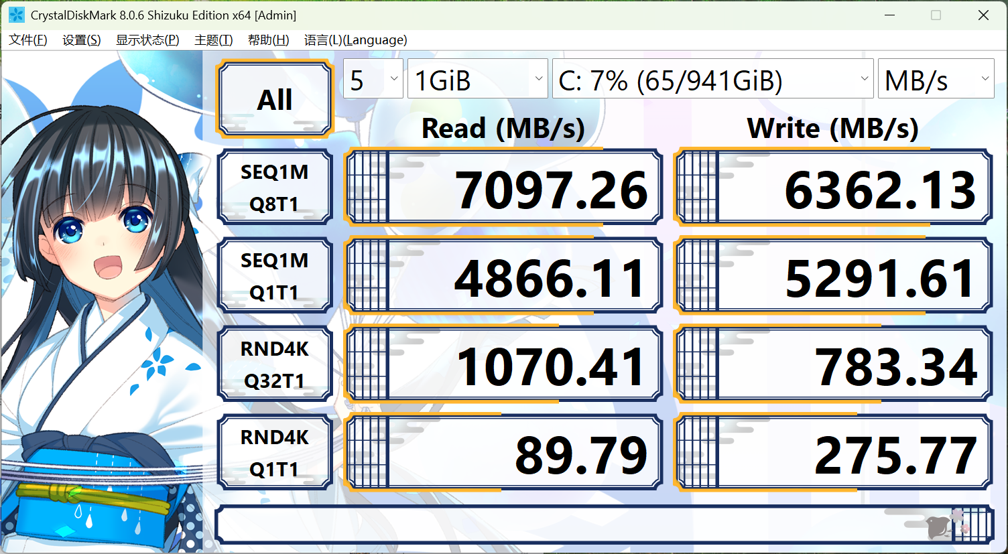Open the 显示状态(P) menu
Screen dimensions: 1008x554
click(147, 40)
